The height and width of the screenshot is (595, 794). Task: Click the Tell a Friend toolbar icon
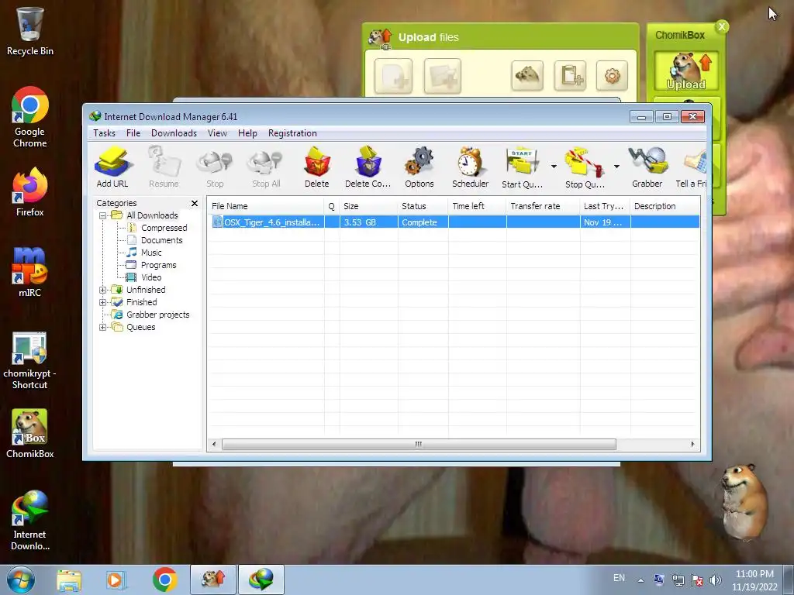(x=692, y=167)
